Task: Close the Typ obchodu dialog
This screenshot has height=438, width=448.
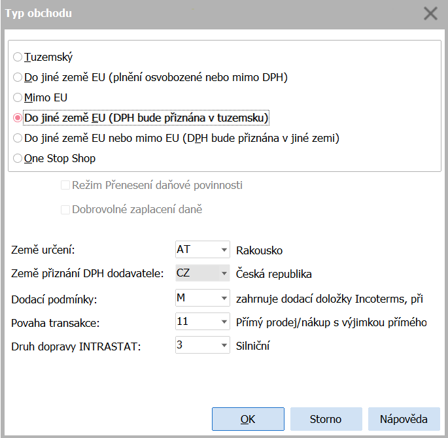Action: [430, 14]
